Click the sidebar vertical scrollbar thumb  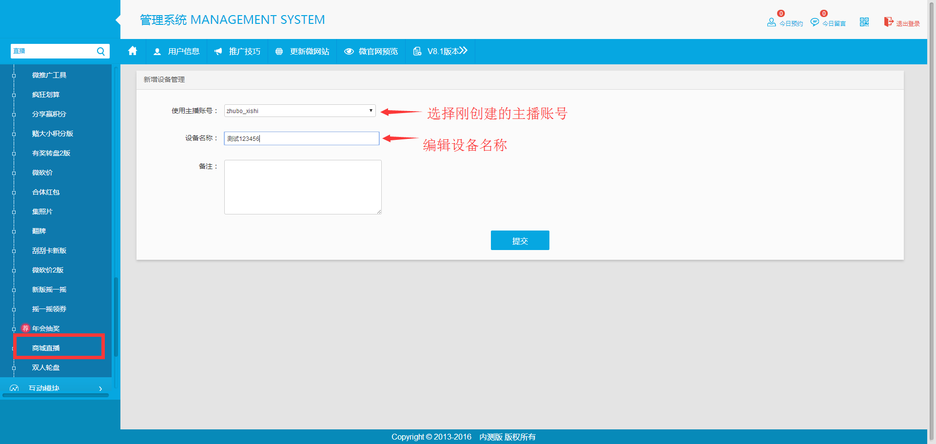(x=116, y=317)
